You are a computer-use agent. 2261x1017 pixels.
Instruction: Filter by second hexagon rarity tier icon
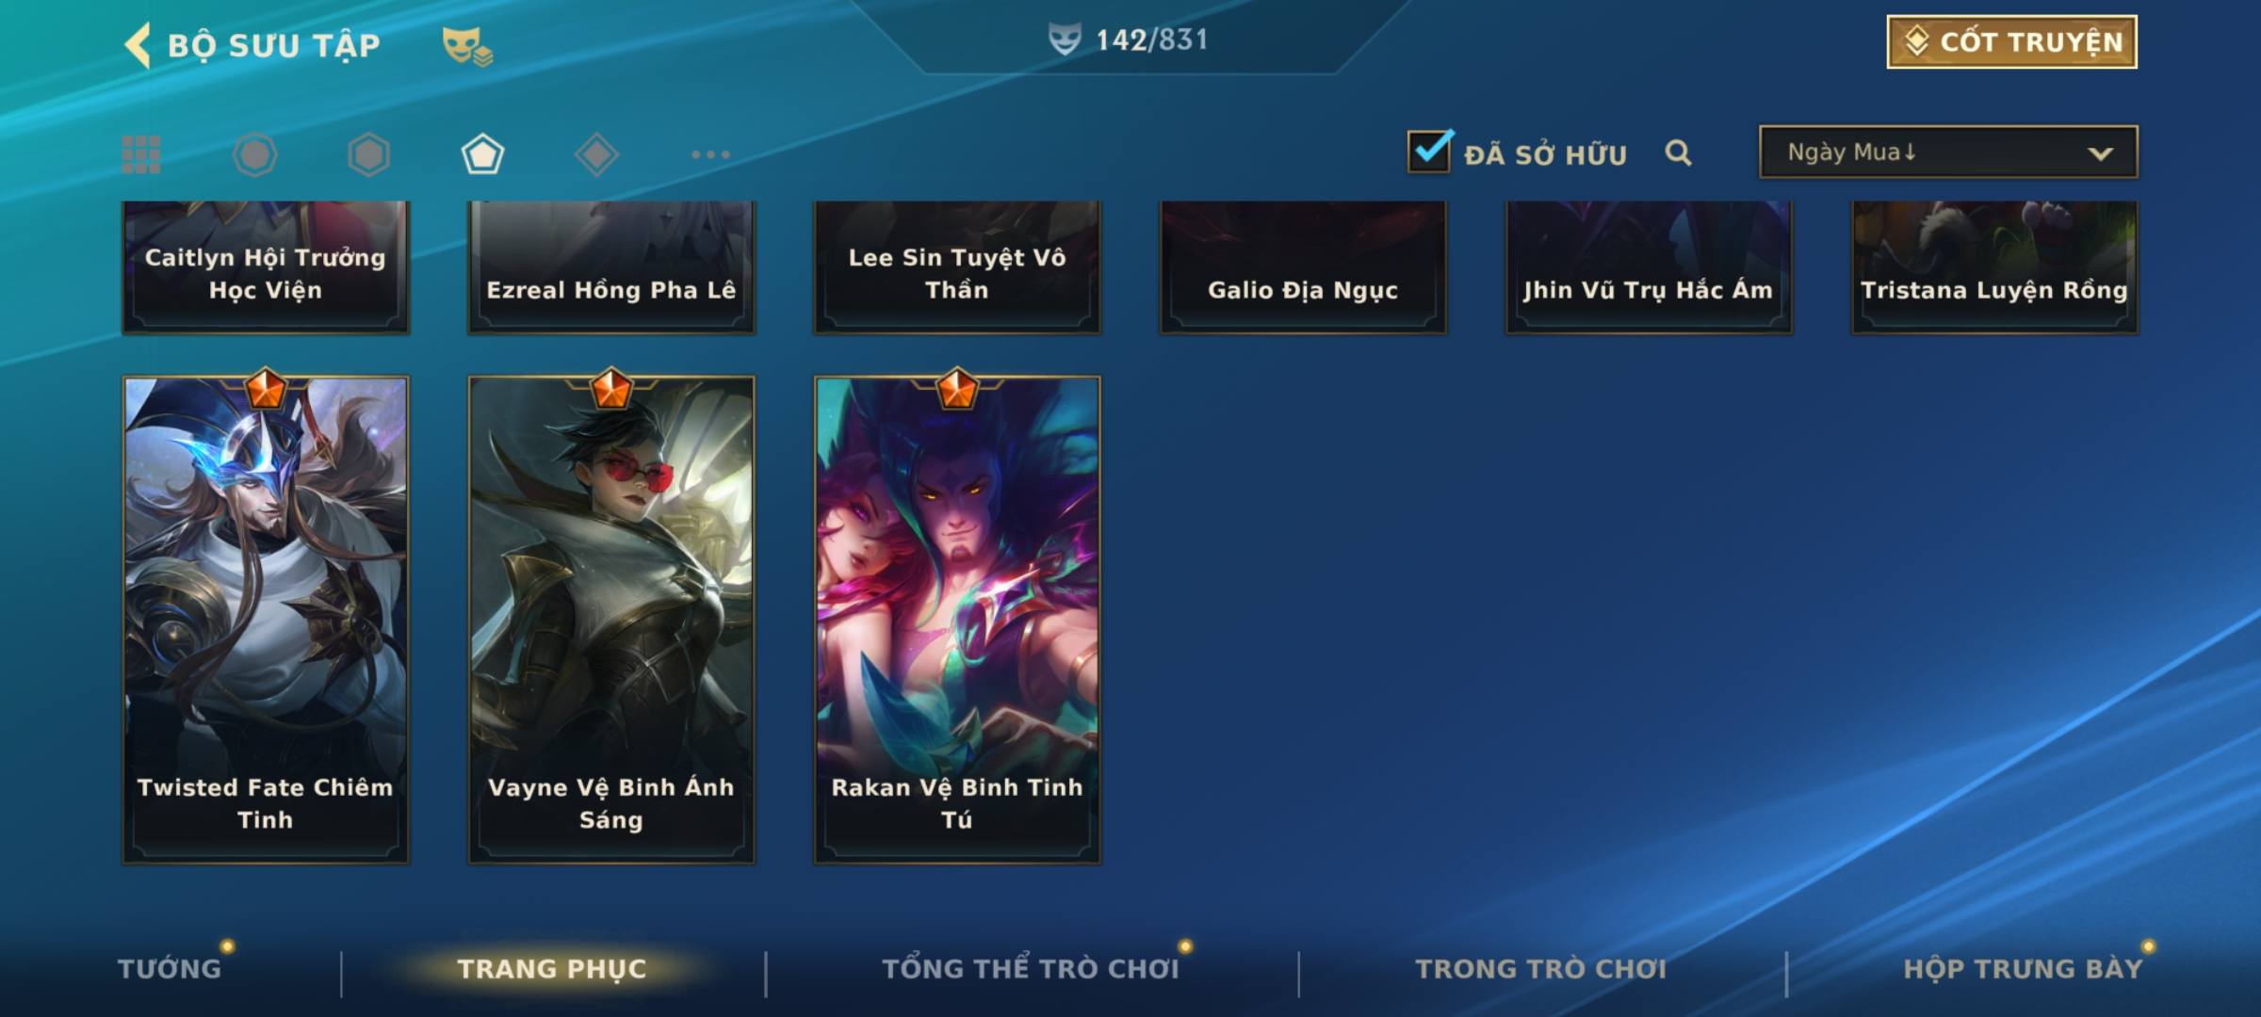pyautogui.click(x=368, y=154)
